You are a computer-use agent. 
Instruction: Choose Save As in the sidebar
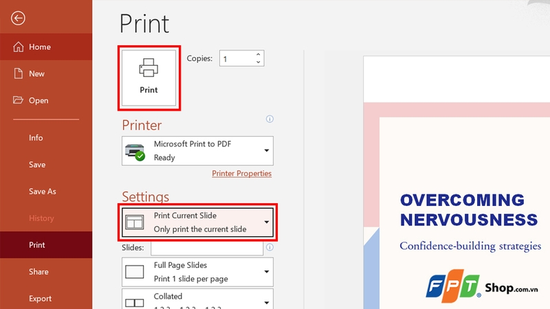coord(46,192)
